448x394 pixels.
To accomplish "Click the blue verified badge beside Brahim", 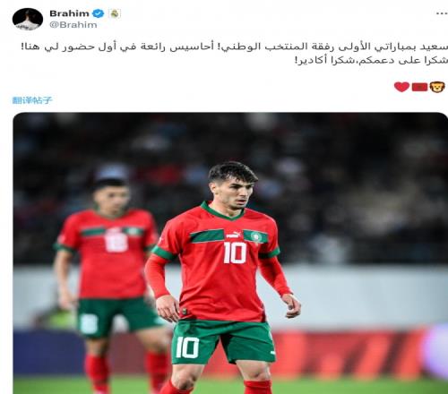I will tap(98, 13).
